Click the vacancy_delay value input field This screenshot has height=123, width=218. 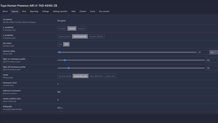tap(203, 52)
